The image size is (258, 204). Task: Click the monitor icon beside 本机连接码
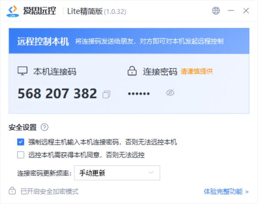click(22, 71)
